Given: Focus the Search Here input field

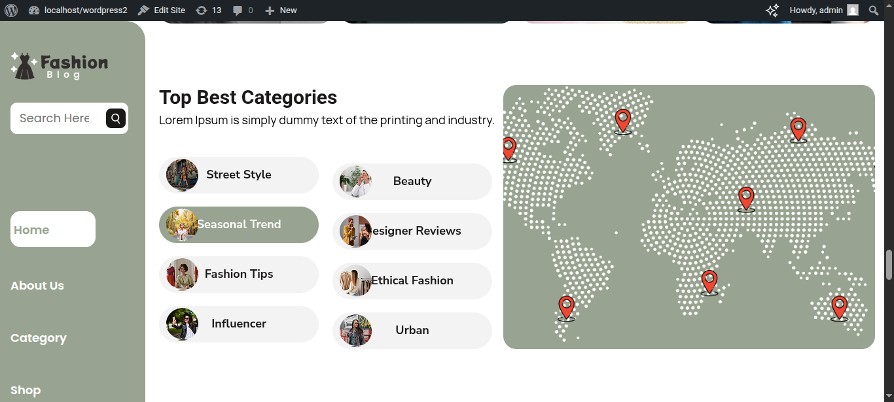Looking at the screenshot, I should tap(56, 118).
